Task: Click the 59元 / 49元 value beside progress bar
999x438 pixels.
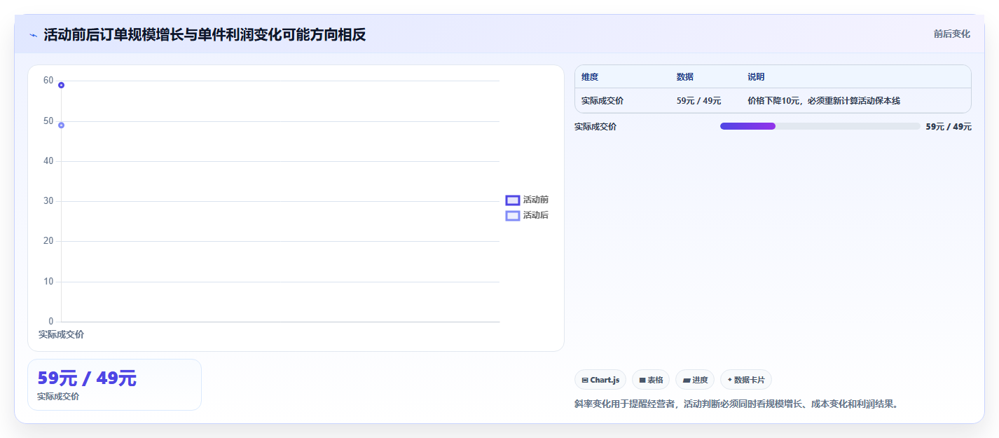Action: (949, 127)
